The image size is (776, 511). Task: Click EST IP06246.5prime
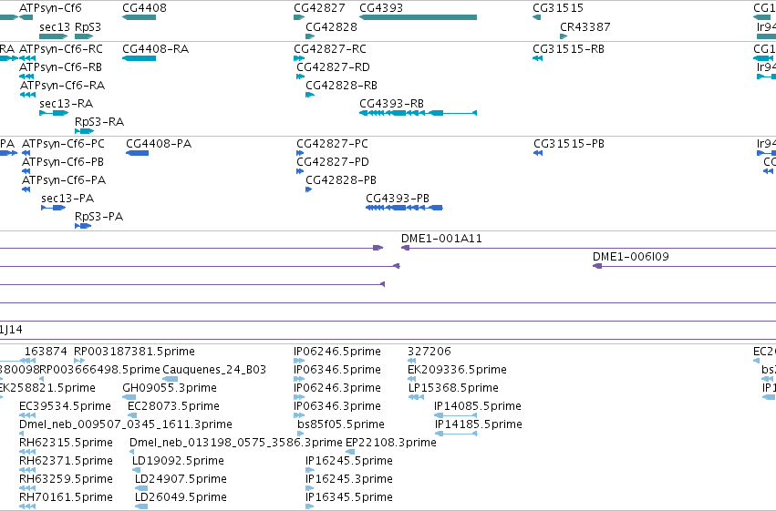pyautogui.click(x=337, y=352)
